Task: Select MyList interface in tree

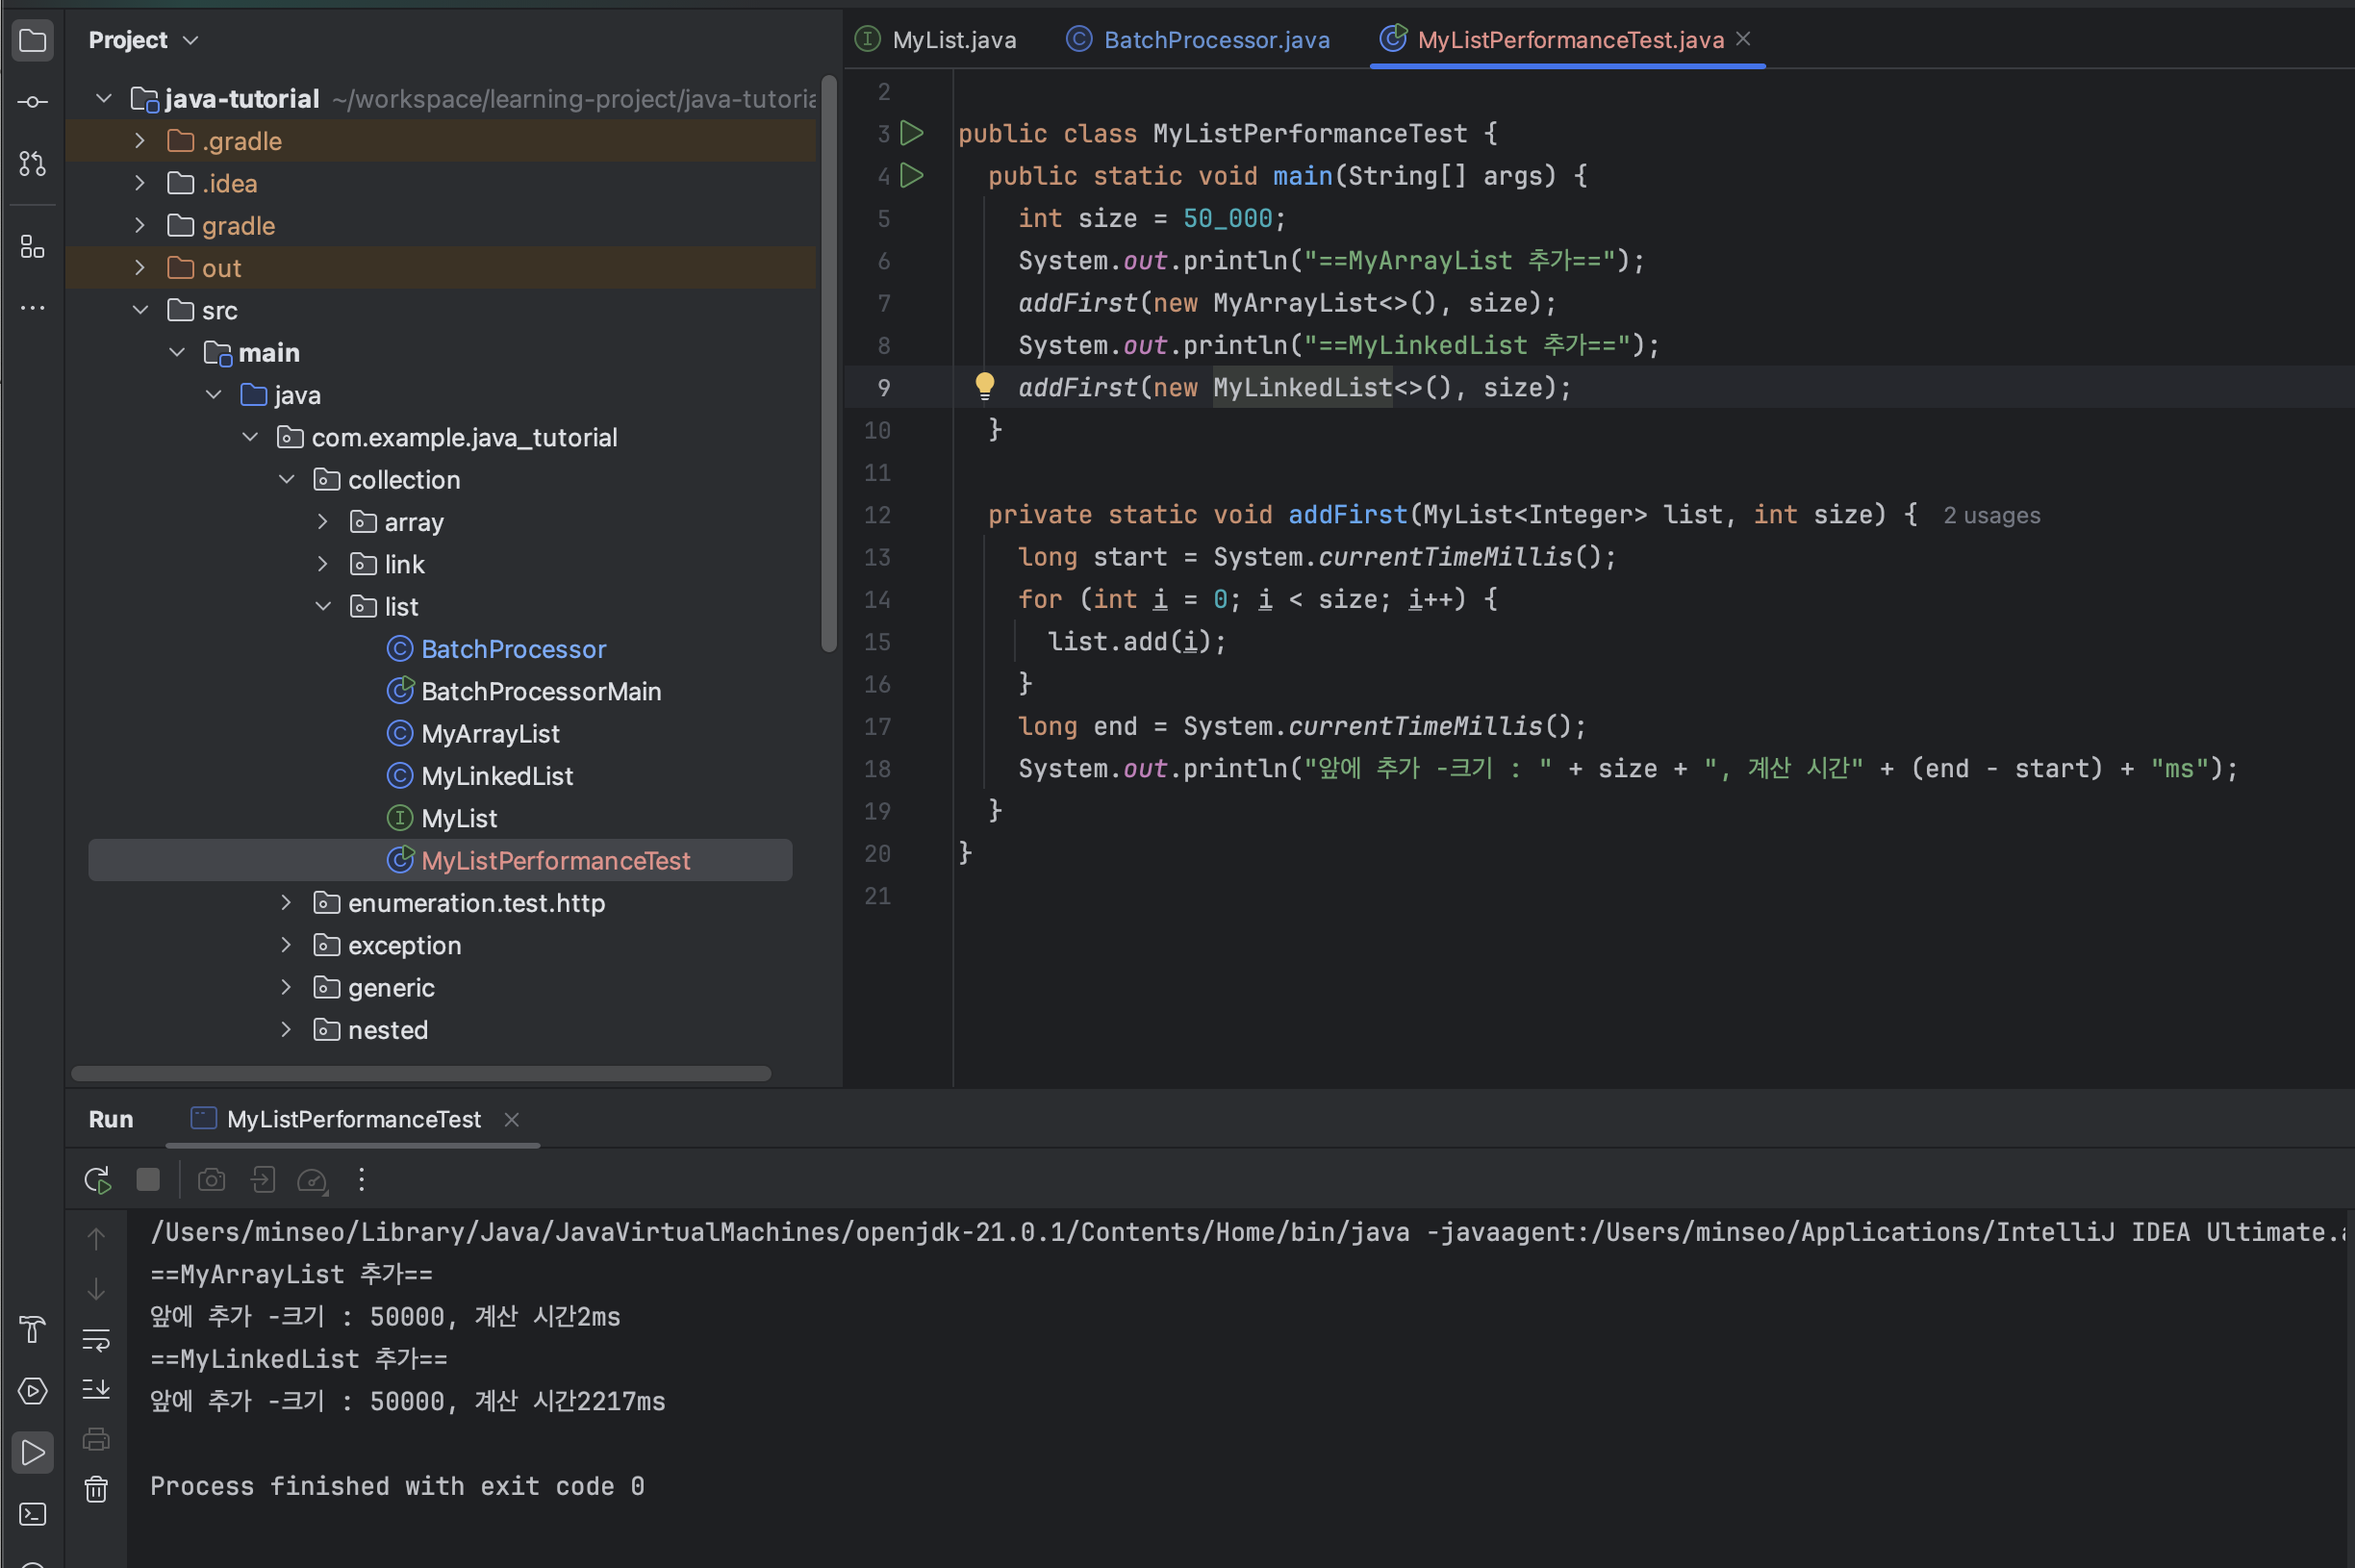Action: [x=459, y=818]
